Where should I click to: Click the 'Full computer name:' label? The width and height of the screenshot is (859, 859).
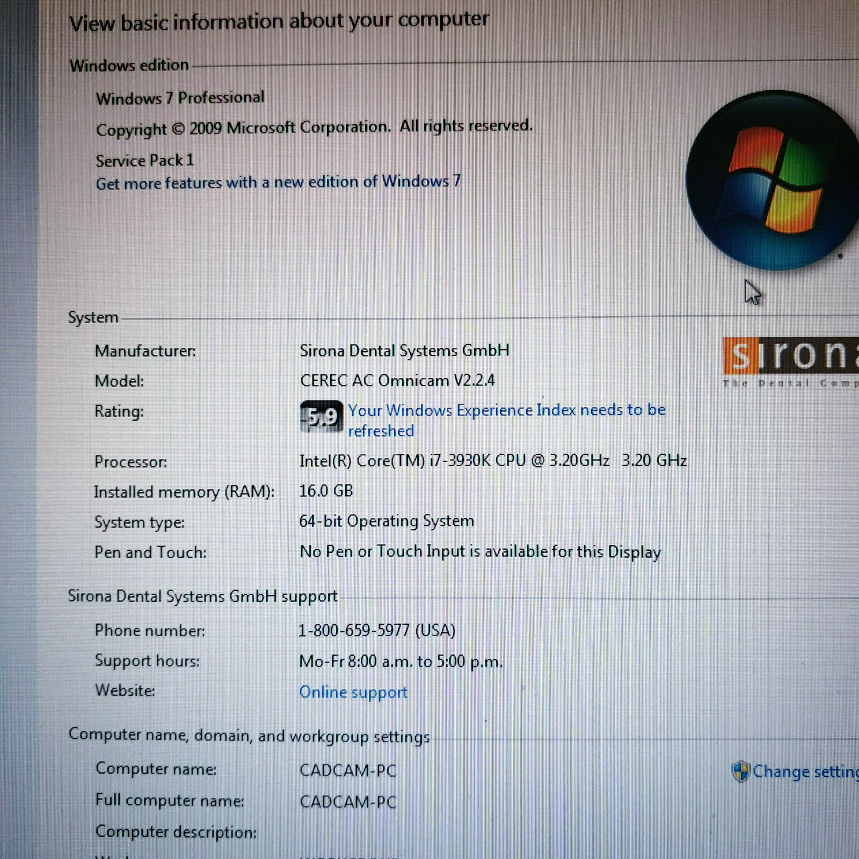click(x=170, y=800)
